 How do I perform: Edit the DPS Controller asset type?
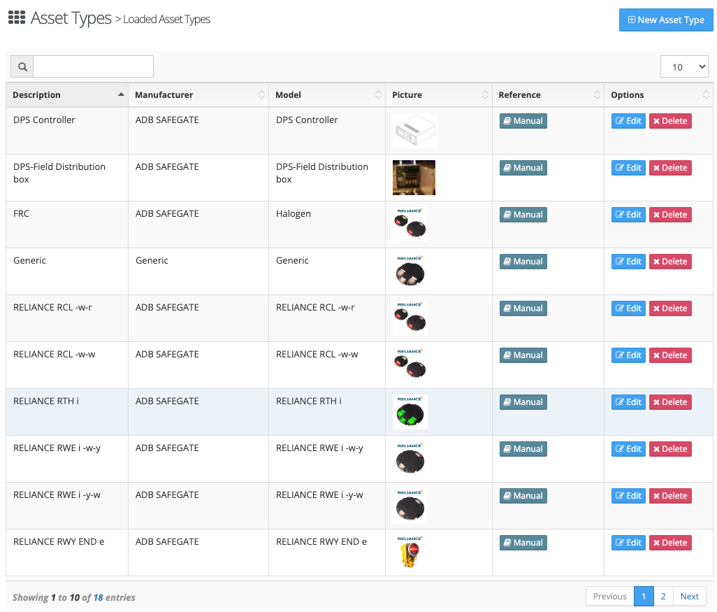coord(628,121)
